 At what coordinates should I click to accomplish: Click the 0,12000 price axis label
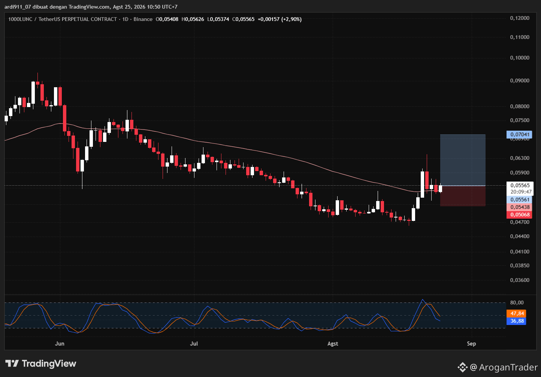click(520, 18)
